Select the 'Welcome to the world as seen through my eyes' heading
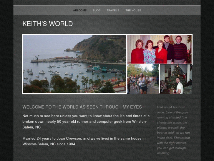Image resolution: width=214 pixels, height=161 pixels. tap(82, 107)
